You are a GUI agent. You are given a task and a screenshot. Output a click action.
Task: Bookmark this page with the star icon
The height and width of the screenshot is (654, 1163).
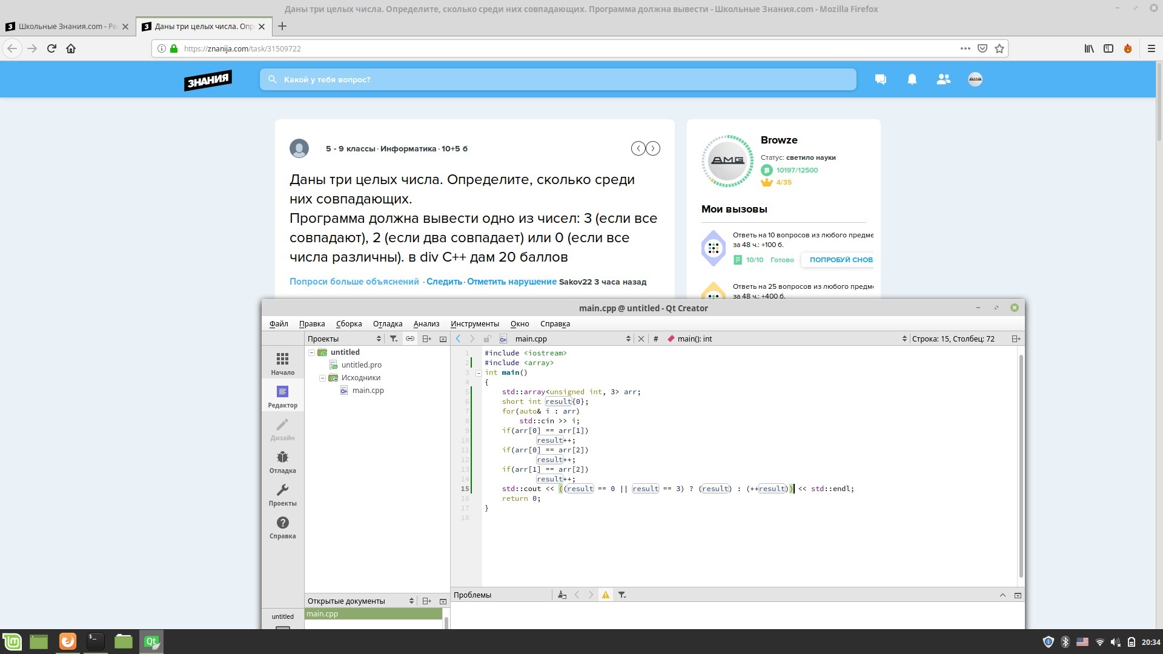click(999, 48)
